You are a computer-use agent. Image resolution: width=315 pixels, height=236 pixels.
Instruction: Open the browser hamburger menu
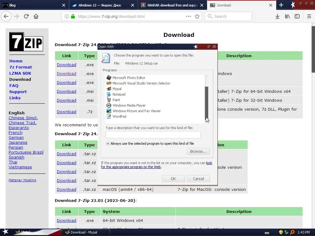point(309,16)
